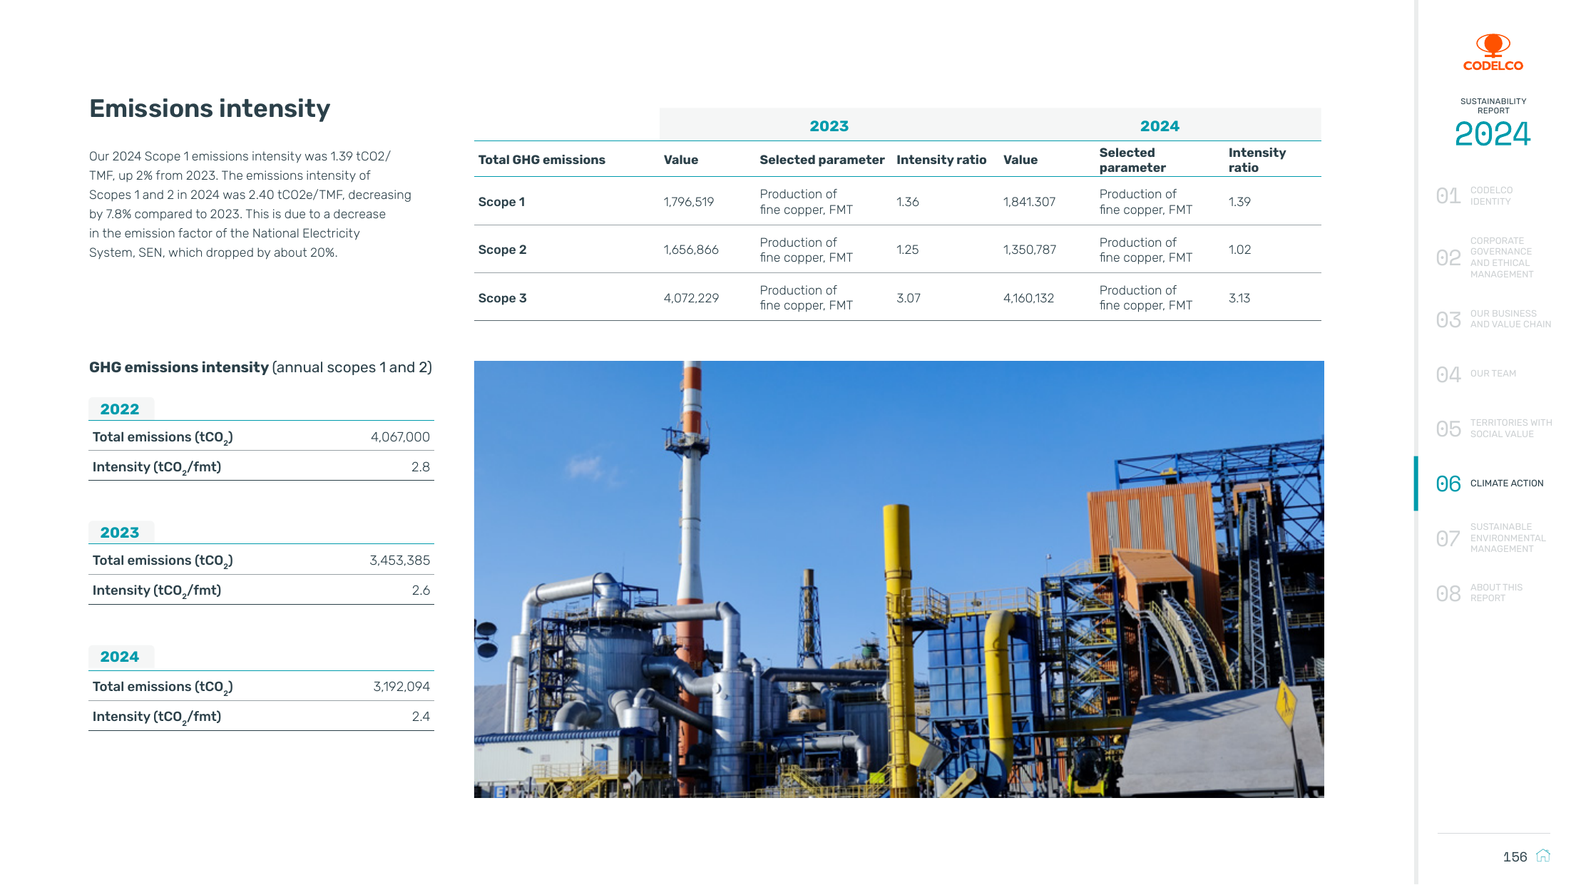Click the 2024 Scope 1 value 1,841.307
The width and height of the screenshot is (1571, 885).
pyautogui.click(x=1029, y=202)
